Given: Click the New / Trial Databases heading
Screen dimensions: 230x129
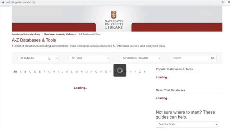Looking at the screenshot, I should pyautogui.click(x=170, y=90).
